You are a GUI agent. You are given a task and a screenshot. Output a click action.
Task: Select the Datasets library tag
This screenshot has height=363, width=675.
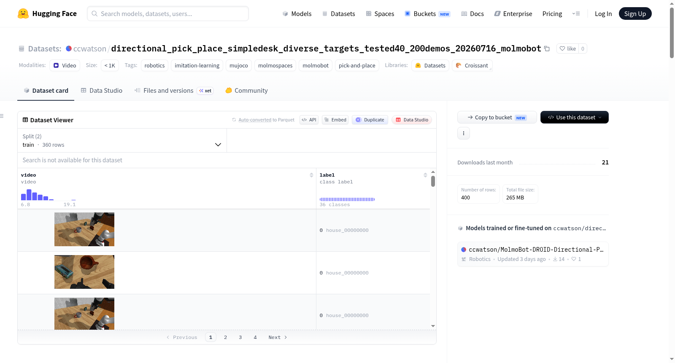430,65
